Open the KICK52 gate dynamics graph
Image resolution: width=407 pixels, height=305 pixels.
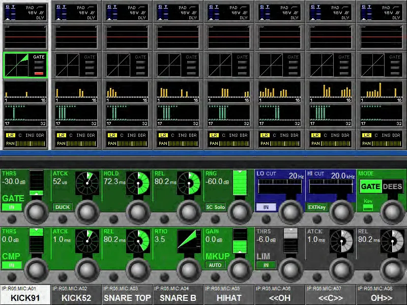(x=76, y=65)
